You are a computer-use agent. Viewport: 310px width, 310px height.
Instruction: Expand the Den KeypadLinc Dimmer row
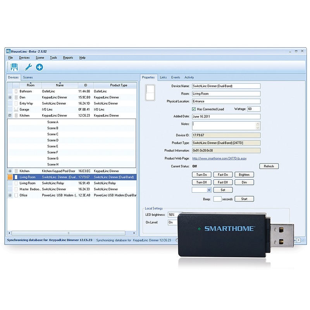10,97
